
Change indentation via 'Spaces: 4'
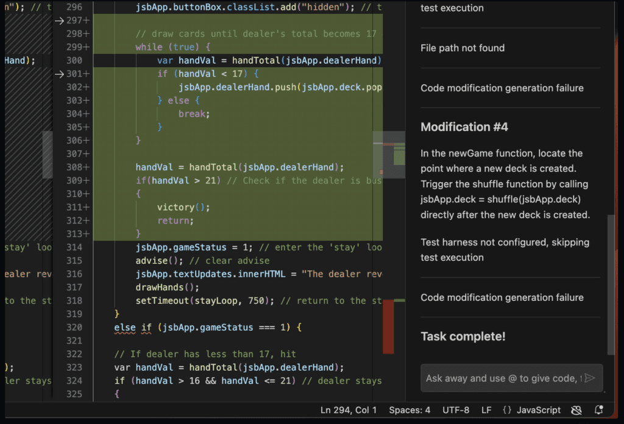click(x=409, y=410)
